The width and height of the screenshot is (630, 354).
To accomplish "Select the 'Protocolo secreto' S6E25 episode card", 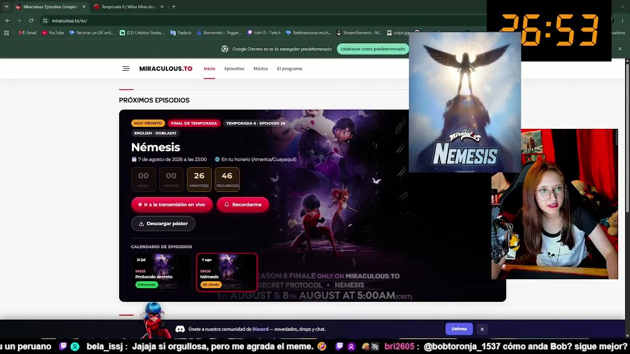I will 161,272.
